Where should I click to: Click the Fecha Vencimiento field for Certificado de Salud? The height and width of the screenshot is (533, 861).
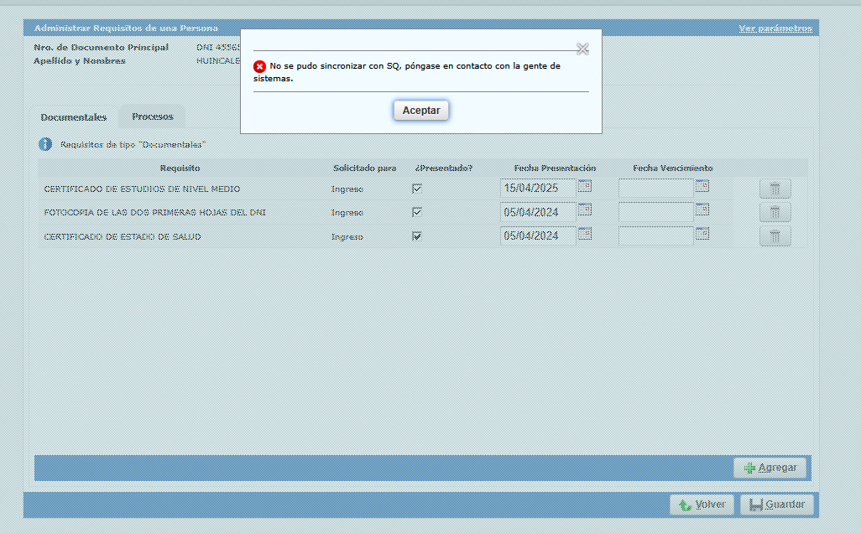655,236
